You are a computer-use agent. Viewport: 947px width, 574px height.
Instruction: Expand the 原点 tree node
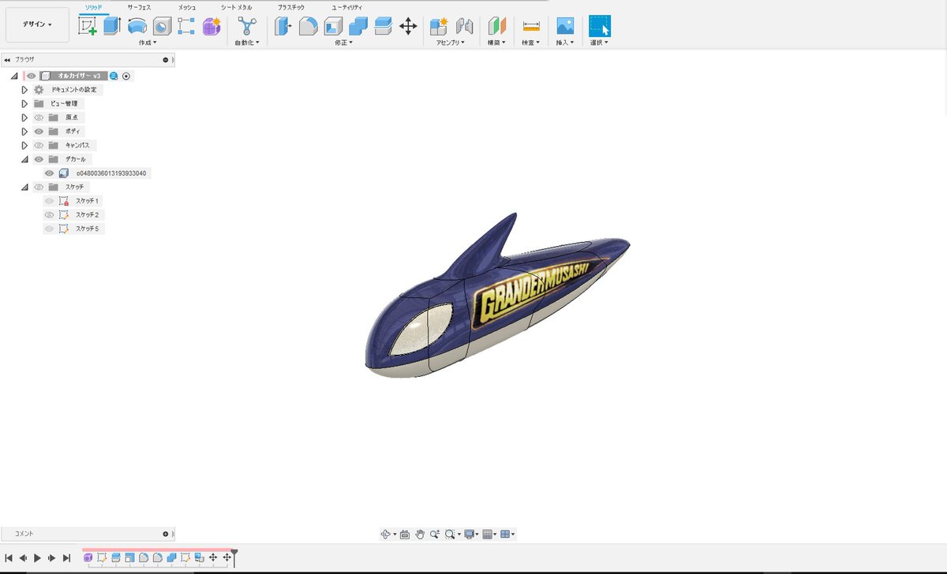pos(24,117)
